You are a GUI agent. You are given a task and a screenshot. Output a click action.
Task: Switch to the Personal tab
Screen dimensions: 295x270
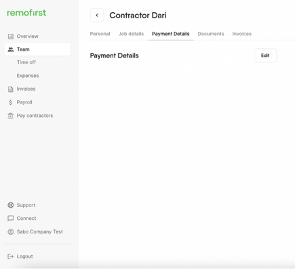point(100,34)
